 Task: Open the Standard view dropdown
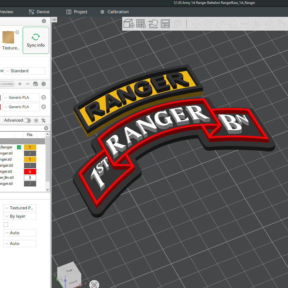click(x=24, y=71)
